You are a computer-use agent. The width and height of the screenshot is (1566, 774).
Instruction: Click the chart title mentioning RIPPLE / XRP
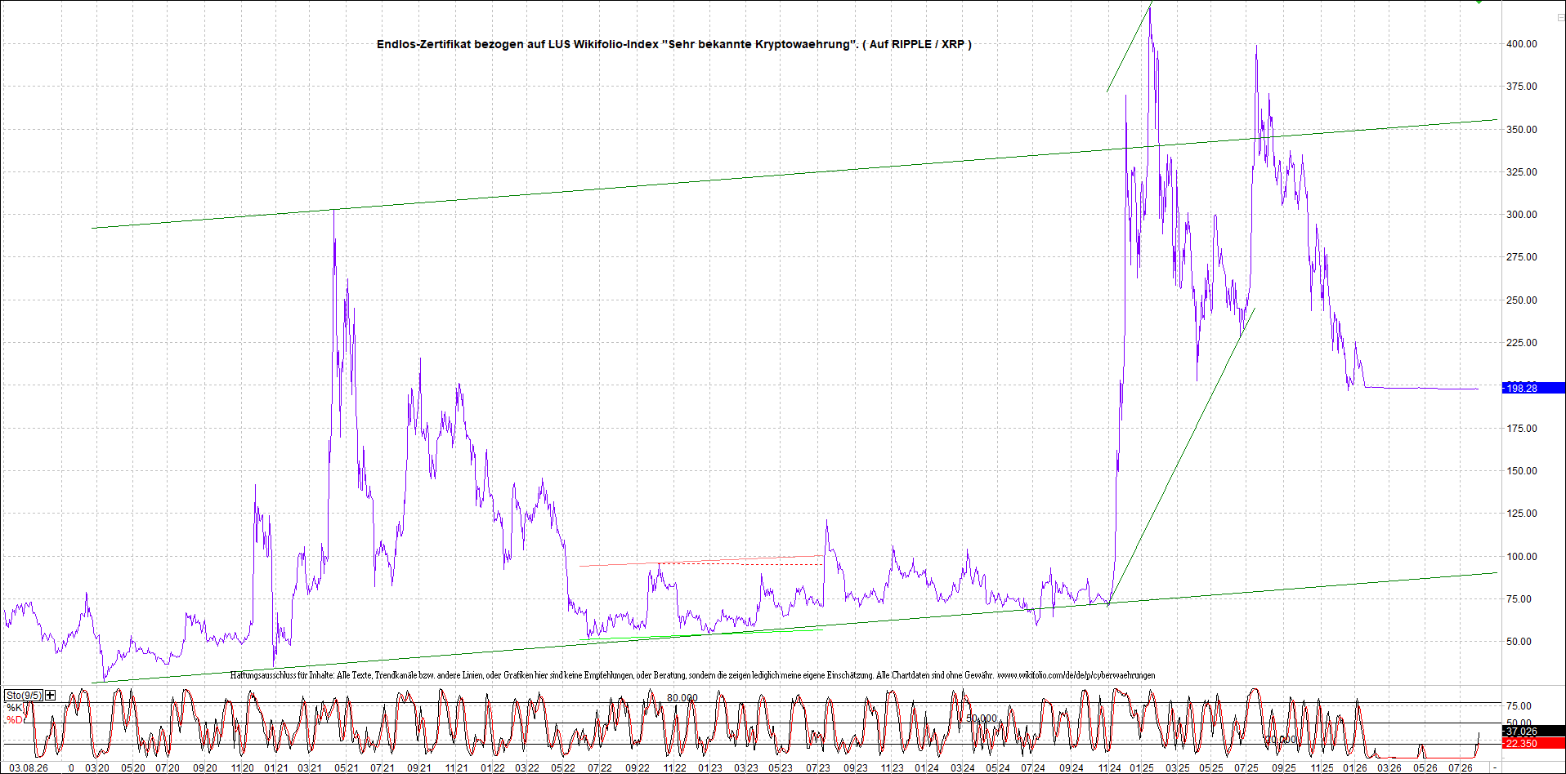click(x=673, y=44)
